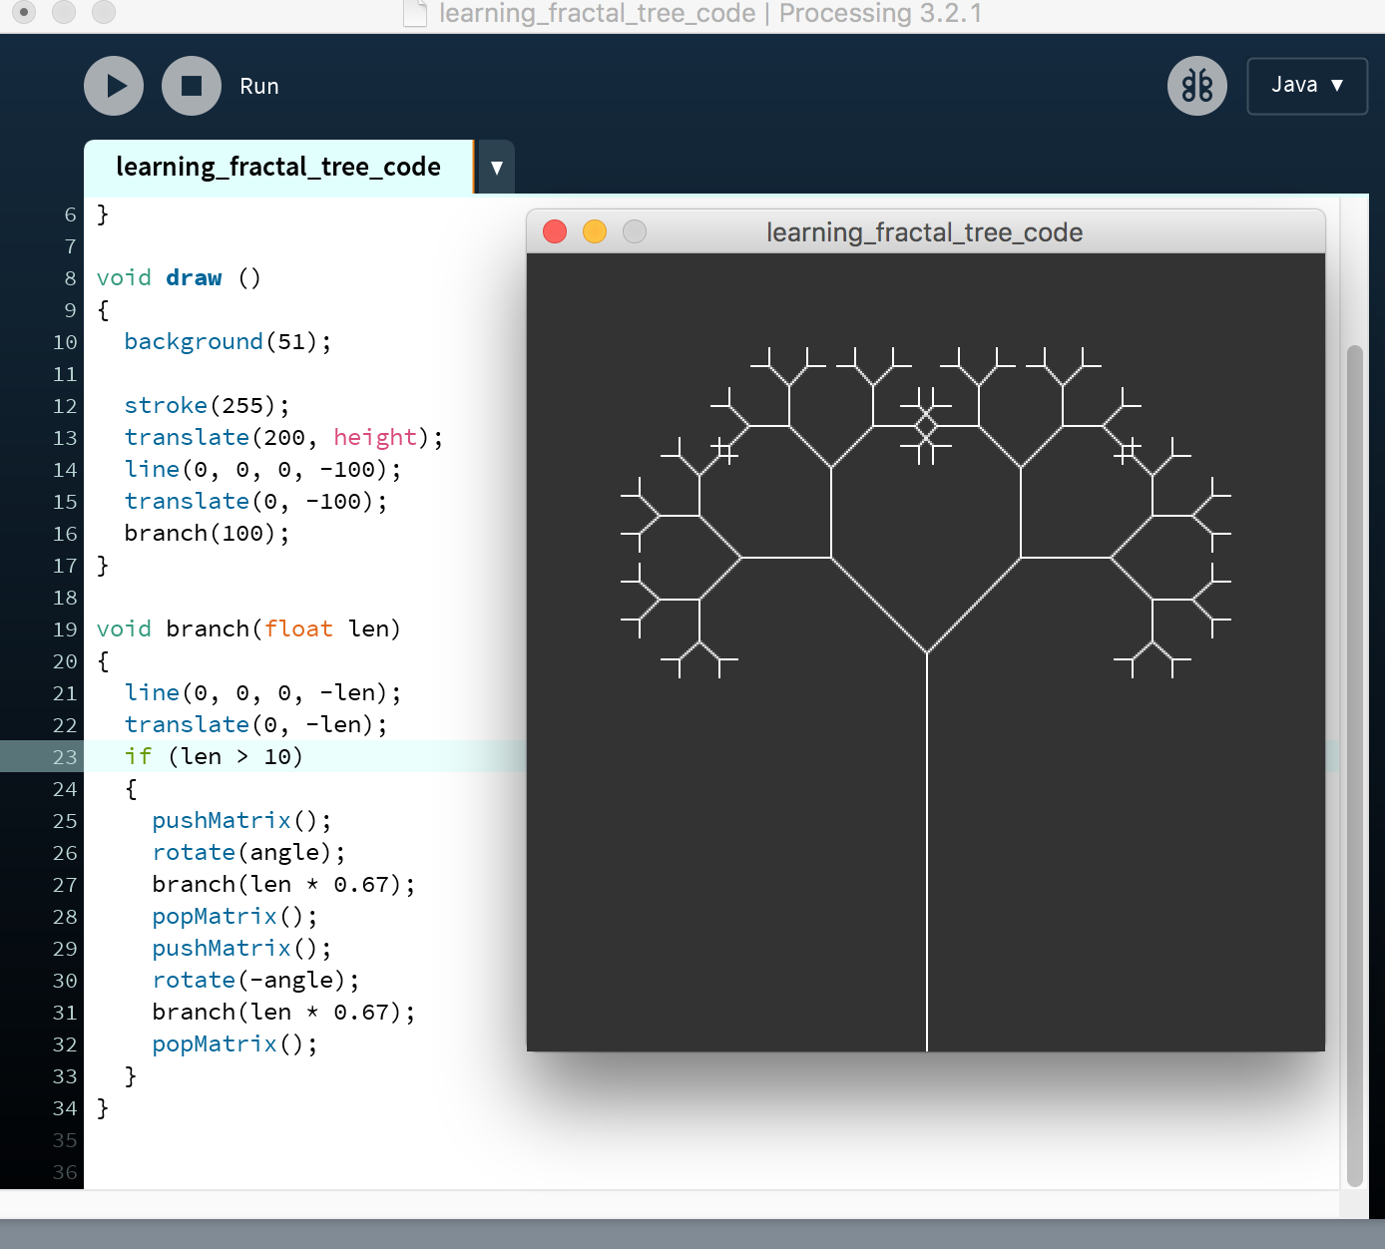
Task: Minimize the sketch window with the yellow button
Action: coord(595,231)
